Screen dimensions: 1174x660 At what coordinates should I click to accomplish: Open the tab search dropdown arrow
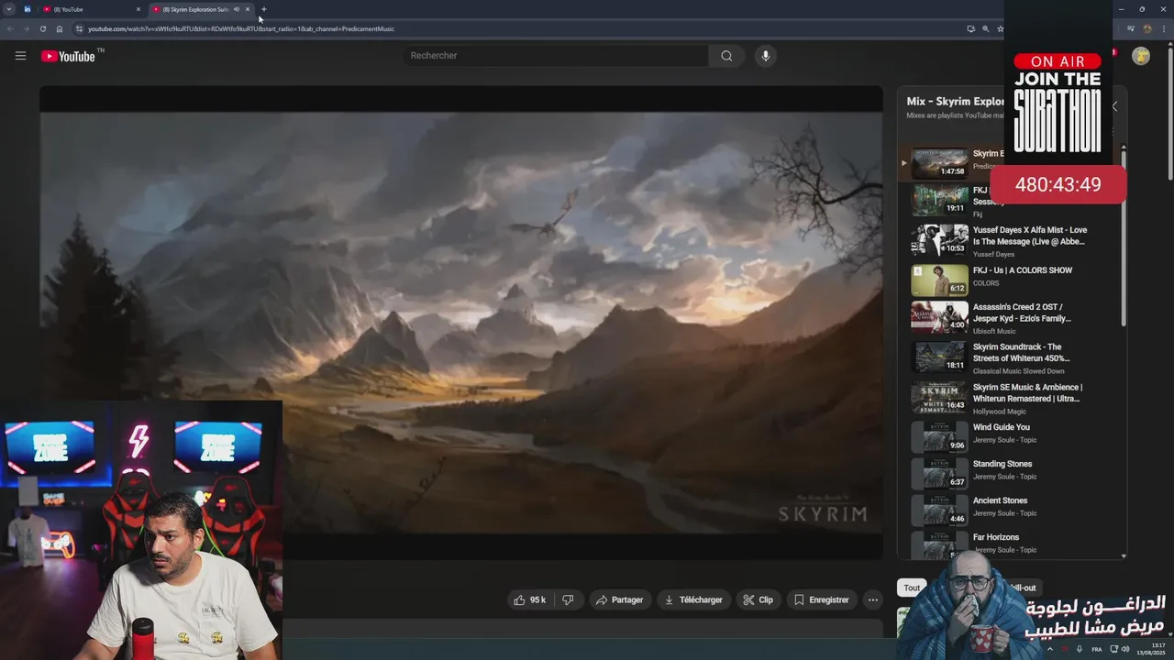tap(9, 9)
